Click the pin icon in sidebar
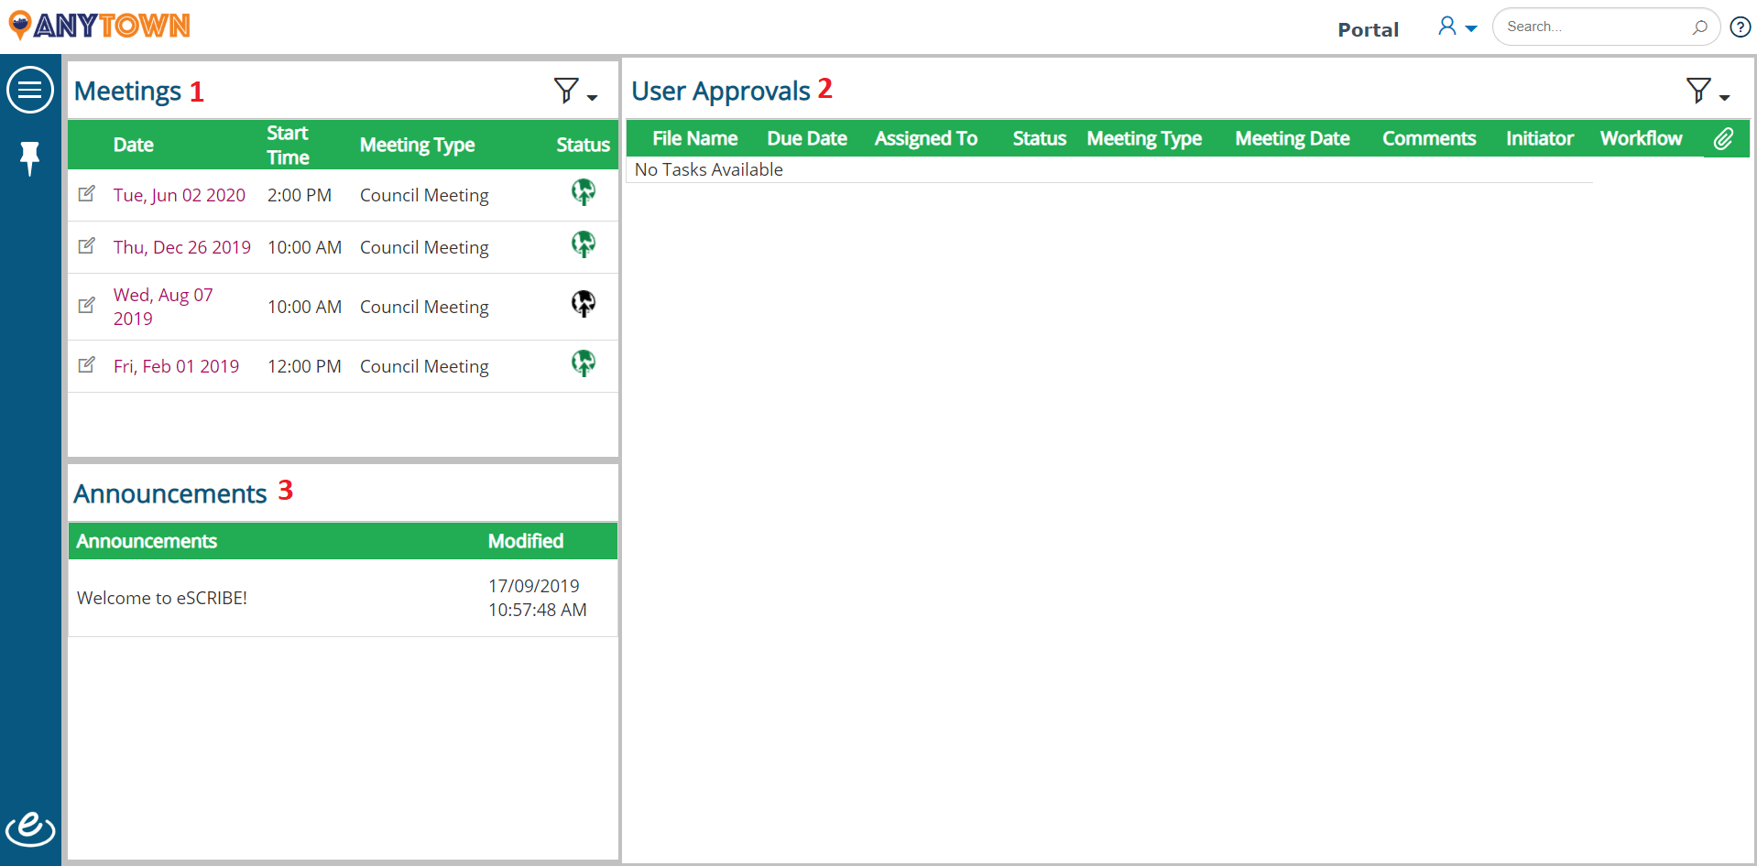The width and height of the screenshot is (1757, 866). (30, 158)
